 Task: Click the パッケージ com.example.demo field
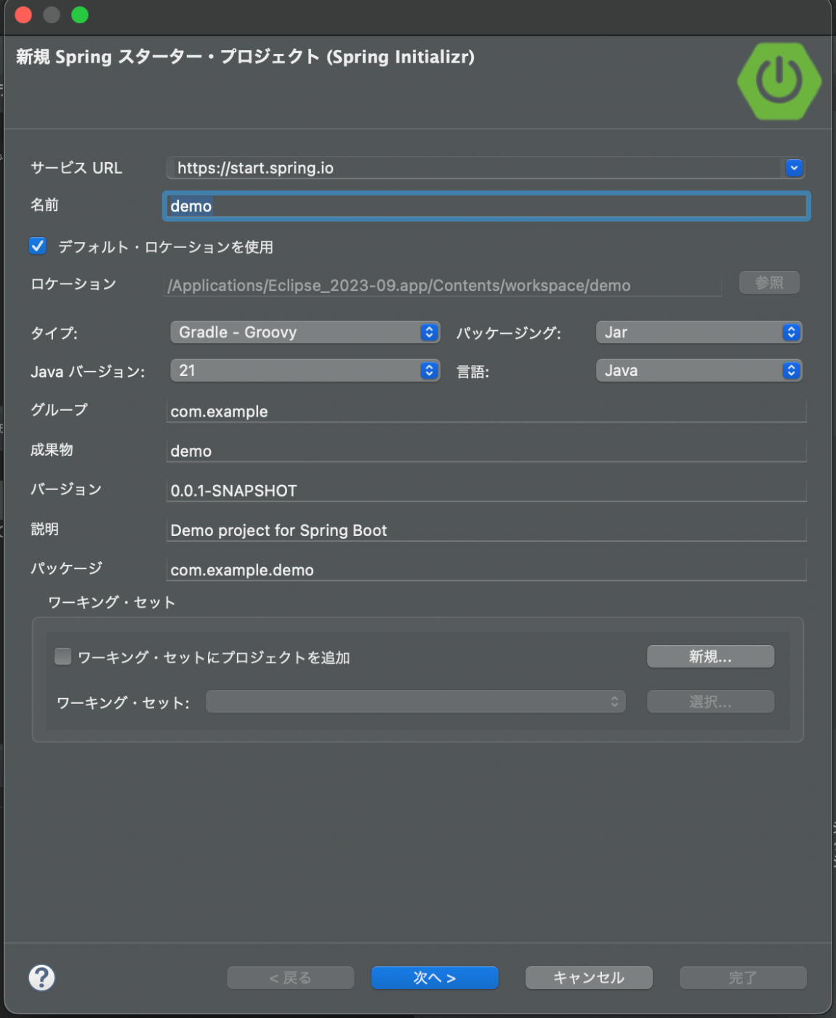(x=486, y=569)
